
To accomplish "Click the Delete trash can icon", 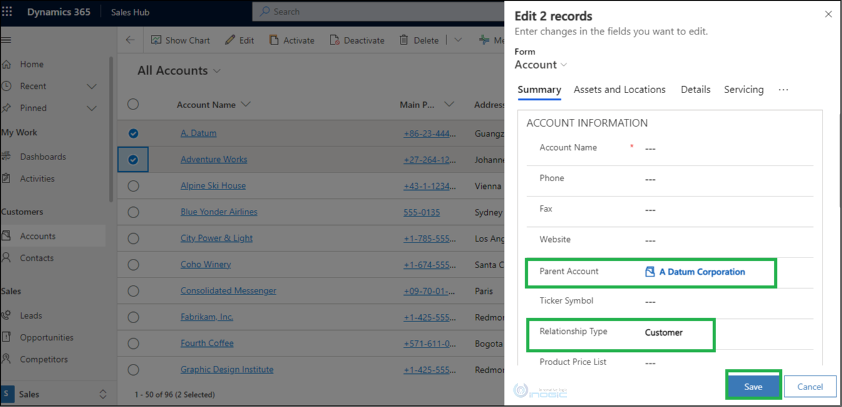I will click(x=404, y=40).
